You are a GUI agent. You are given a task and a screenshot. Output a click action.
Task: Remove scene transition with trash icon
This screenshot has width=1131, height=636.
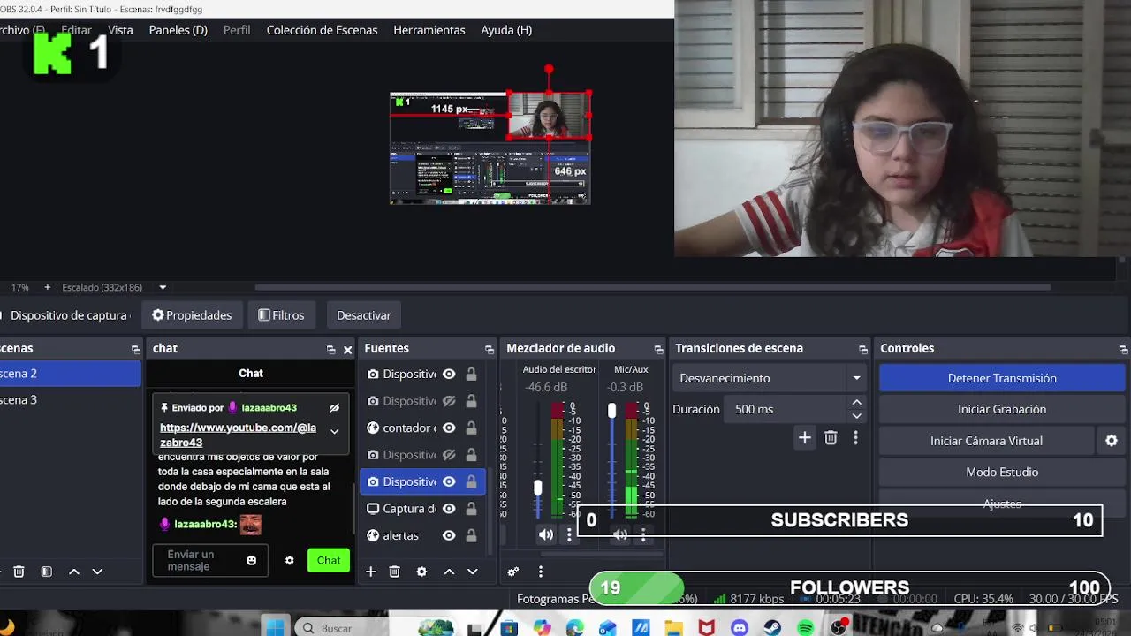pos(831,437)
